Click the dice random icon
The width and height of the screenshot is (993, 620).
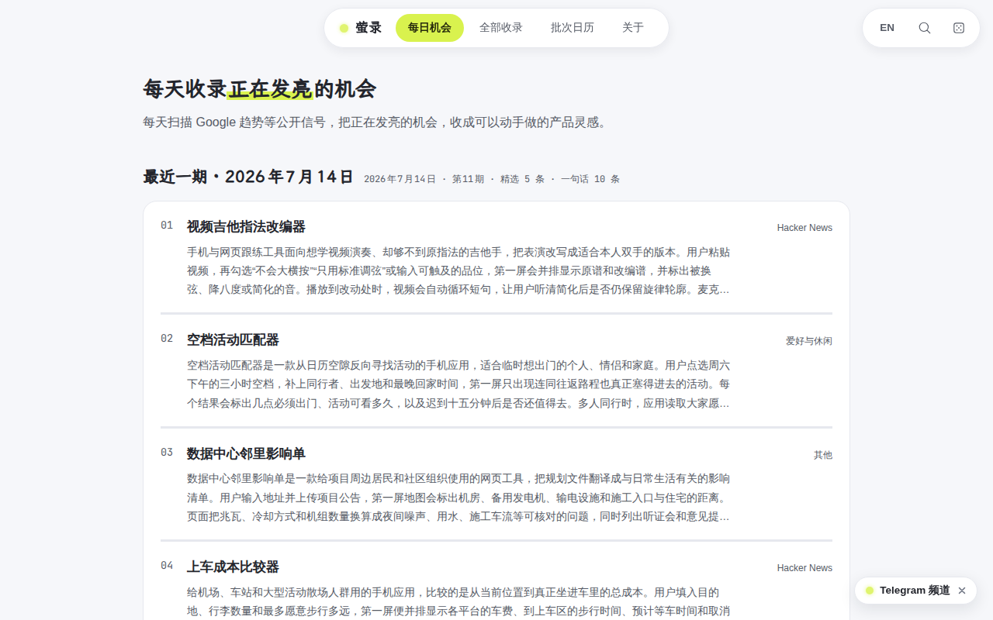pos(959,28)
